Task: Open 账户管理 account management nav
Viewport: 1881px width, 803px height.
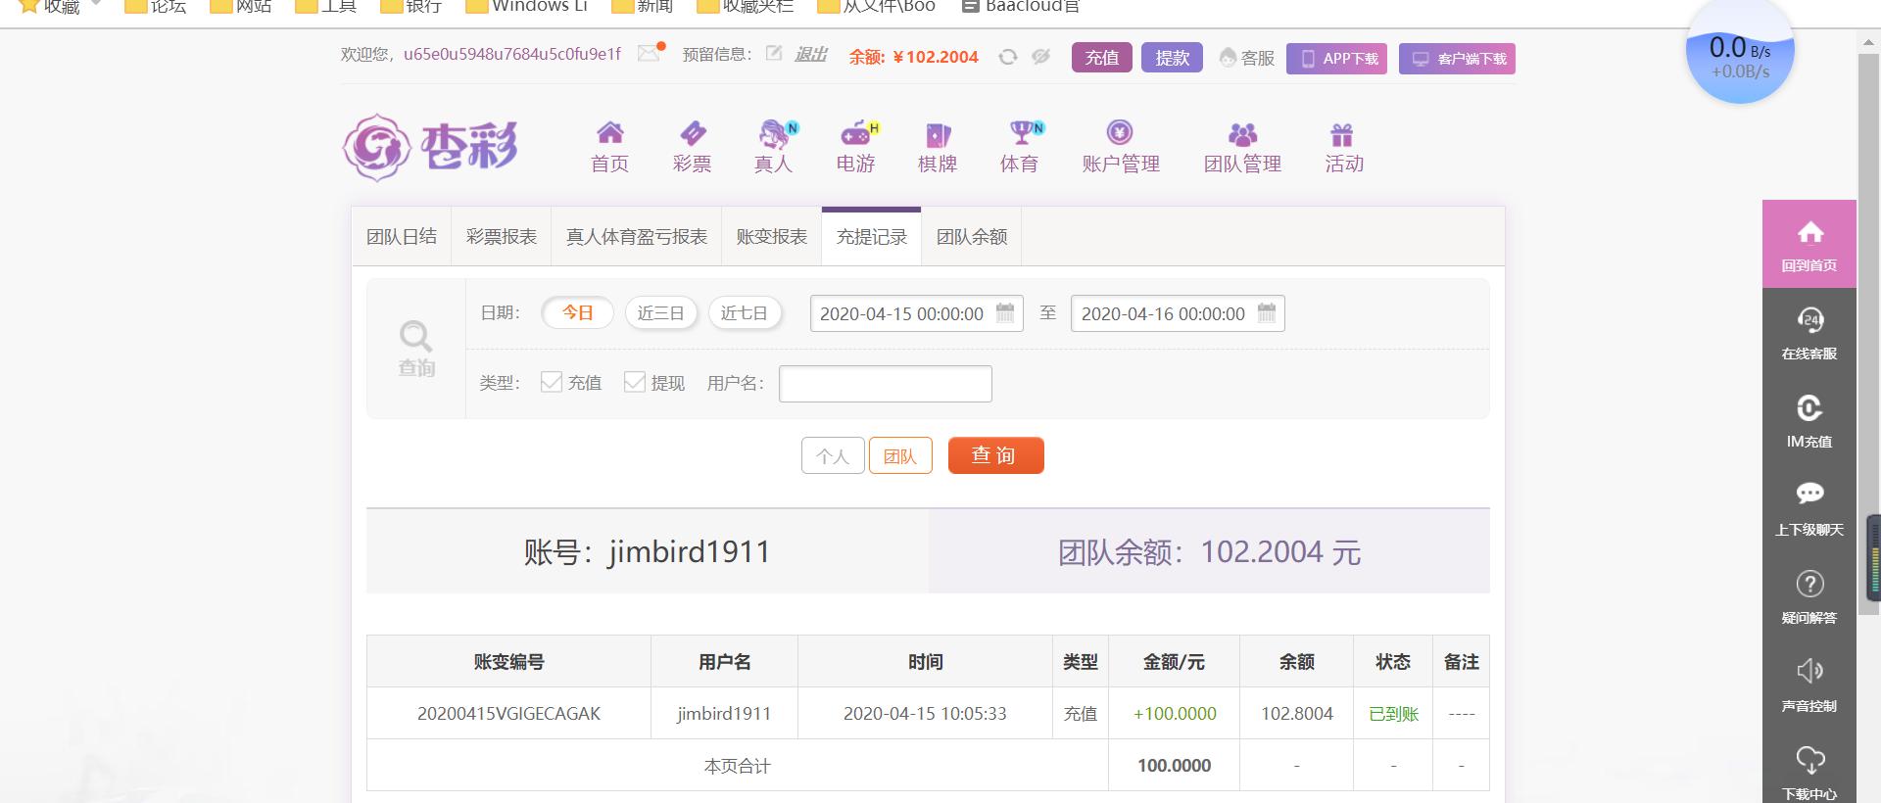Action: tap(1121, 148)
